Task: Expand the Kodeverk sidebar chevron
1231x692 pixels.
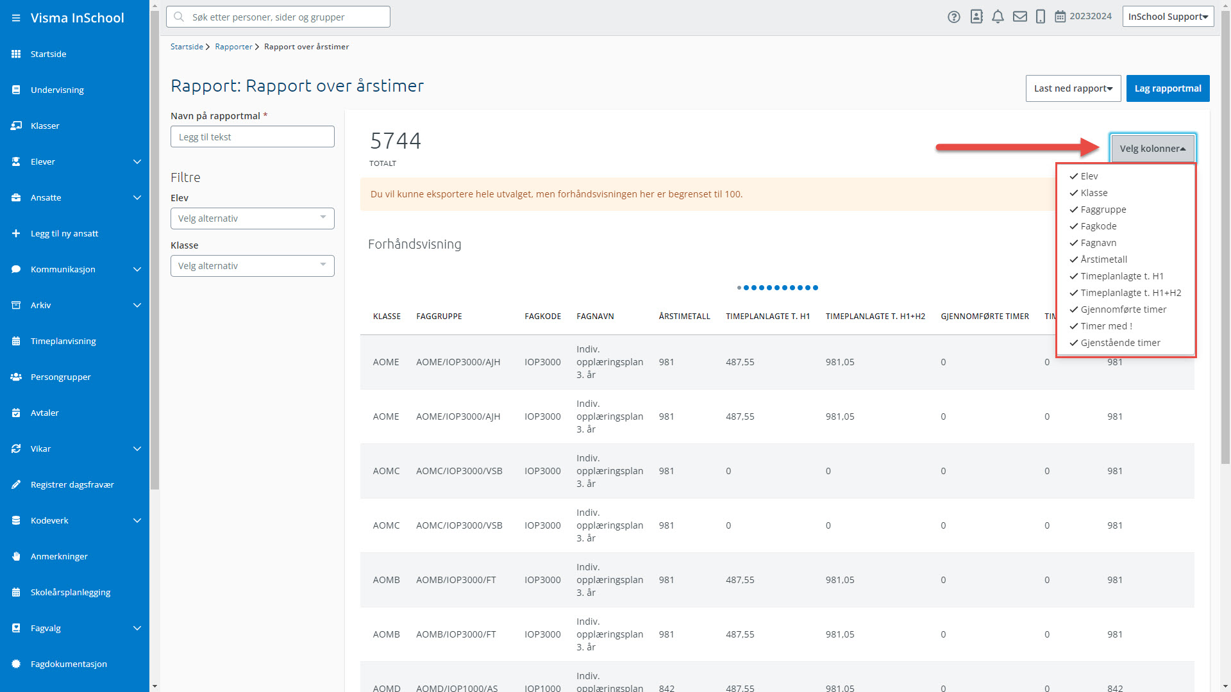Action: (x=137, y=520)
